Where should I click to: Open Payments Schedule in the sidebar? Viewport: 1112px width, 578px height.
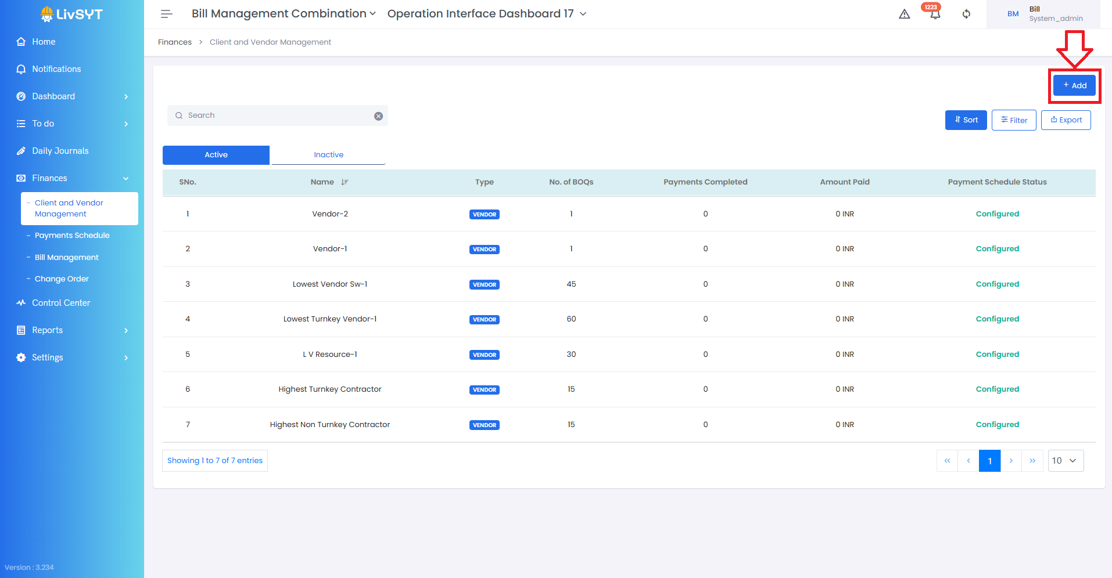click(72, 236)
